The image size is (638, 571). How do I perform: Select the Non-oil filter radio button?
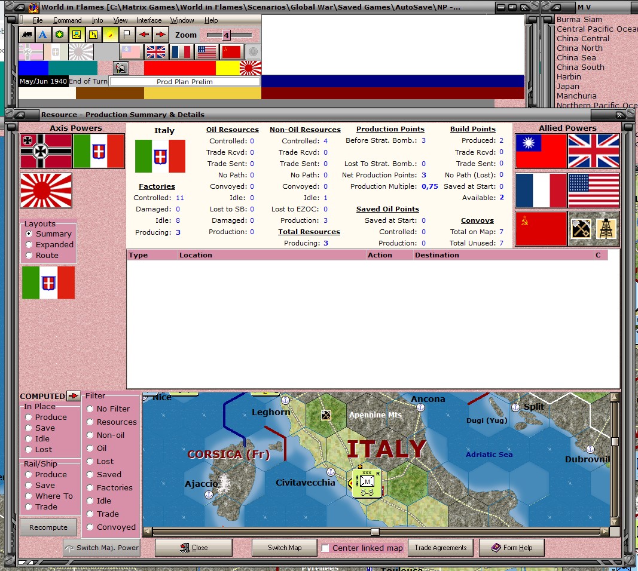tap(90, 435)
